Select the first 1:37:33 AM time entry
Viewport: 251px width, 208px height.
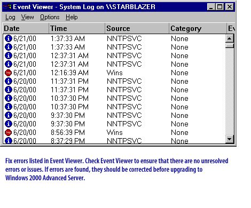tap(68, 38)
